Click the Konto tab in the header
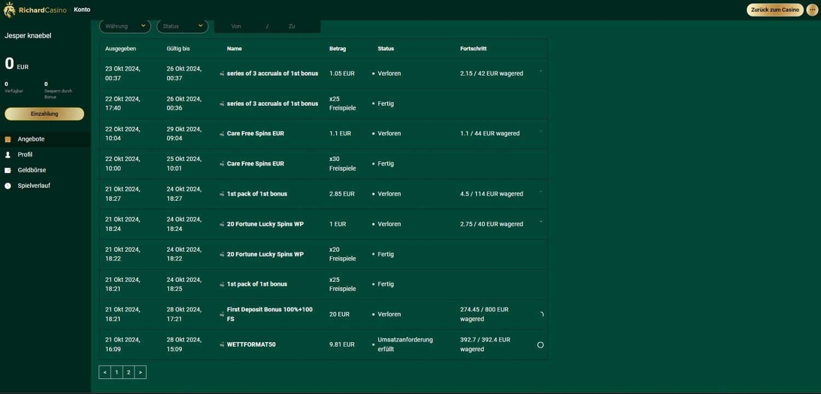821x394 pixels. (x=82, y=9)
